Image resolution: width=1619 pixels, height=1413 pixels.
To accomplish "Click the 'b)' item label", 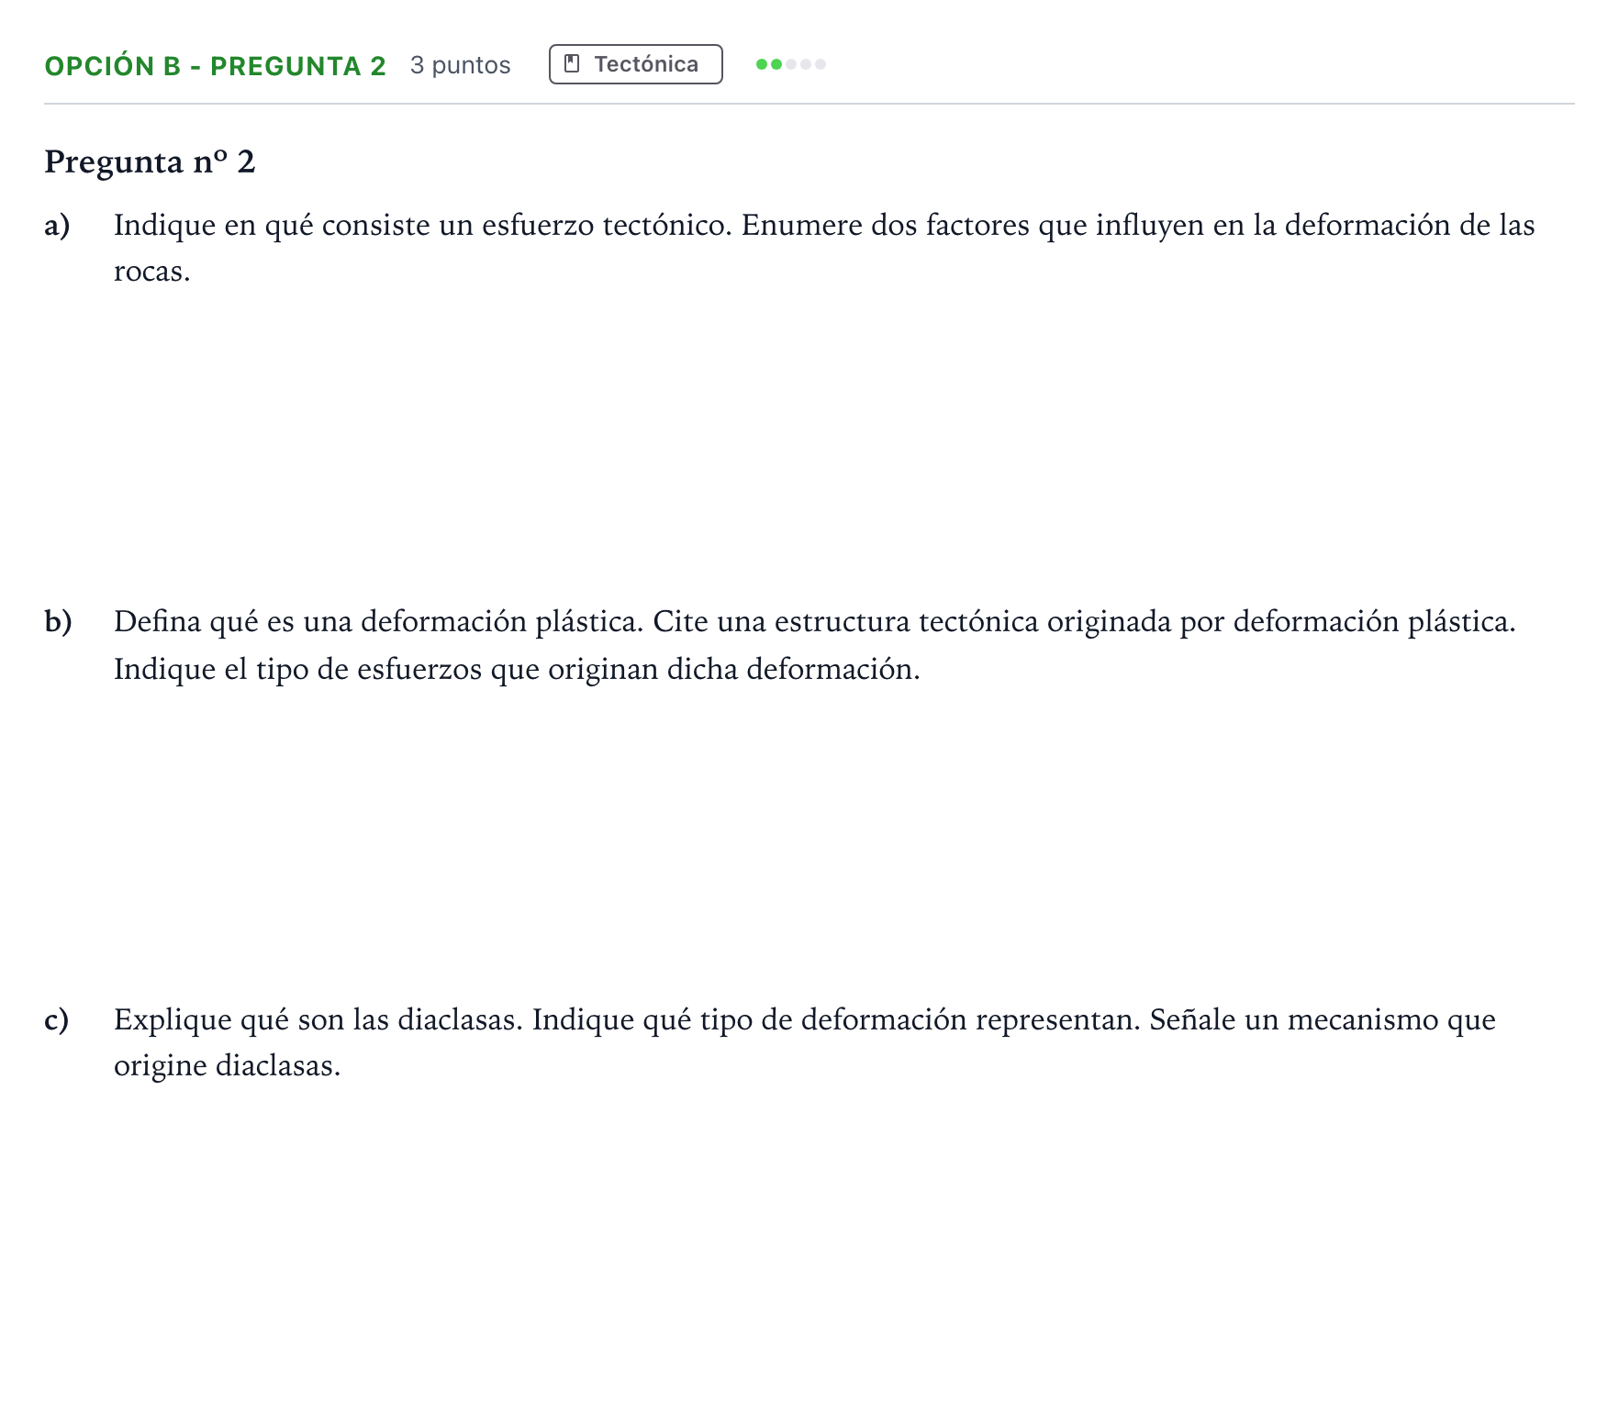I will pos(58,622).
